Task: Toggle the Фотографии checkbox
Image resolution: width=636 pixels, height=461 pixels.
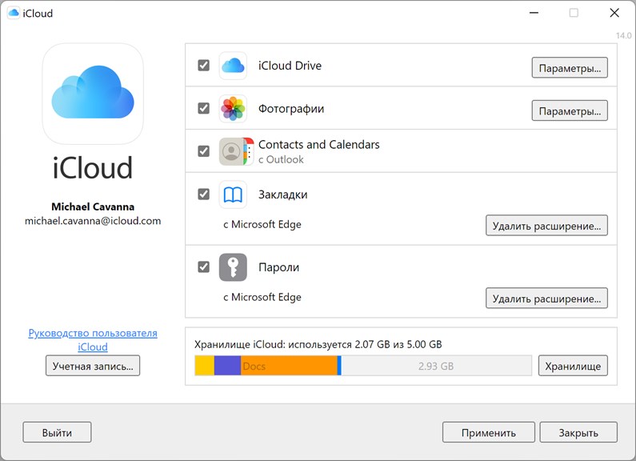Action: [203, 108]
